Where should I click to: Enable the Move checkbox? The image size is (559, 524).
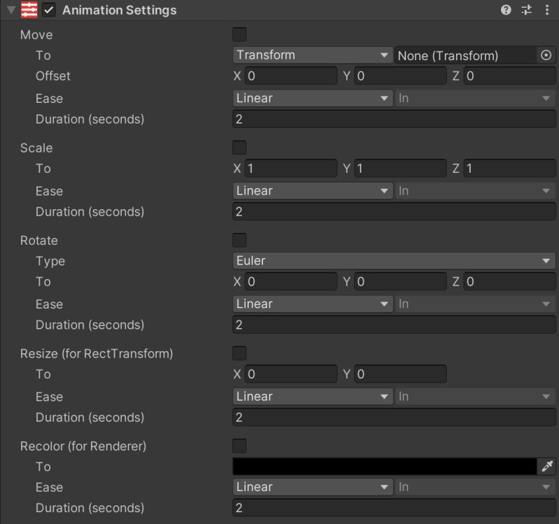pos(239,34)
